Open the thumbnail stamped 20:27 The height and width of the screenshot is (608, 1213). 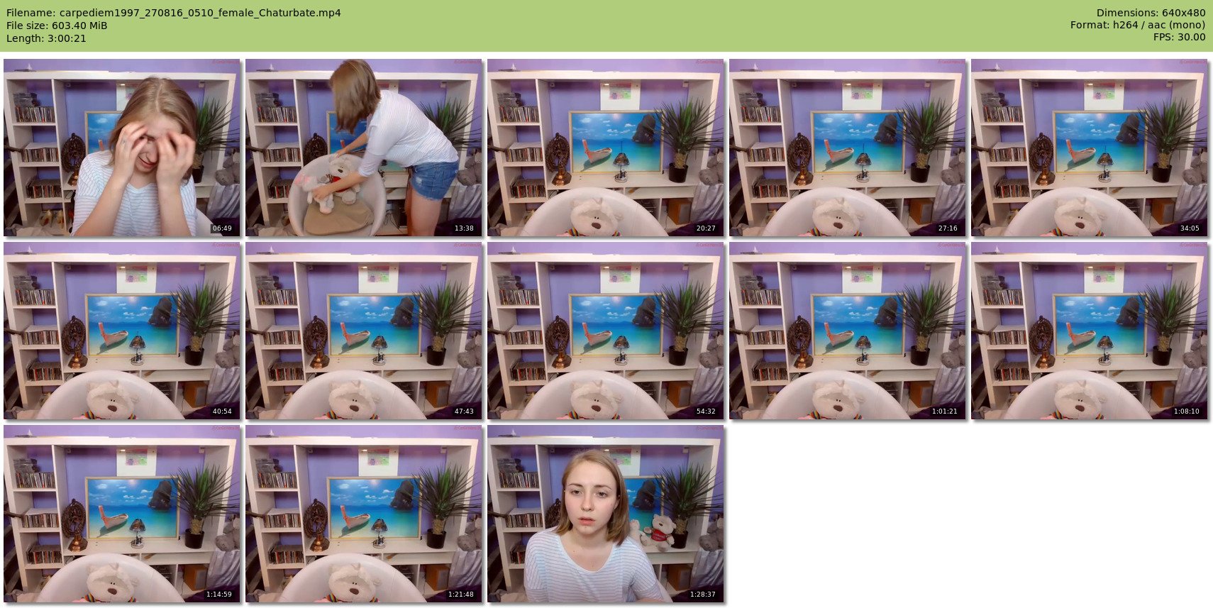[606, 148]
